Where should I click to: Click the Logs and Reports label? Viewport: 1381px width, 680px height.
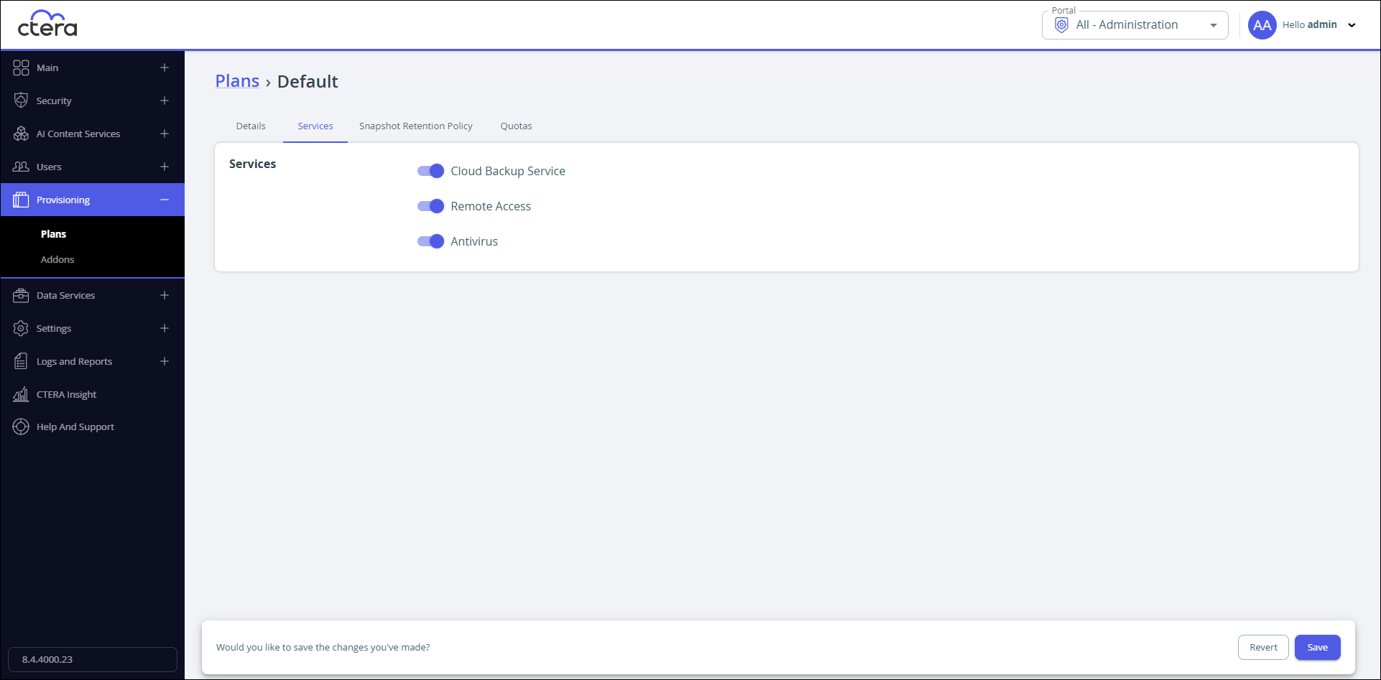tap(75, 361)
